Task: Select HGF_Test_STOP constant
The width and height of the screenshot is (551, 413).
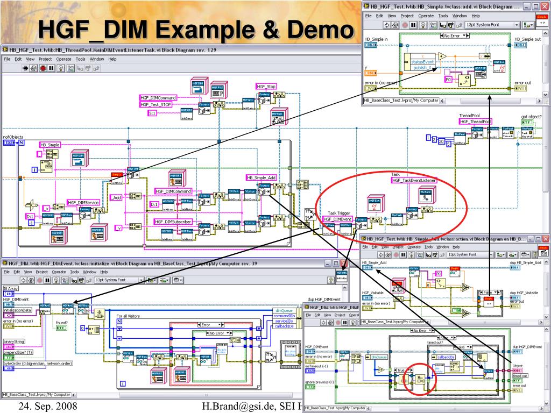Action: tap(156, 105)
